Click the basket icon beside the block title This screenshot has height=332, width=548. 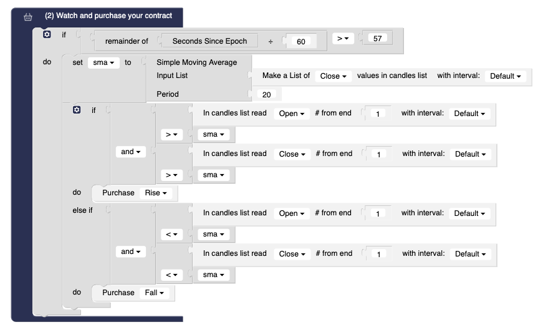point(27,17)
